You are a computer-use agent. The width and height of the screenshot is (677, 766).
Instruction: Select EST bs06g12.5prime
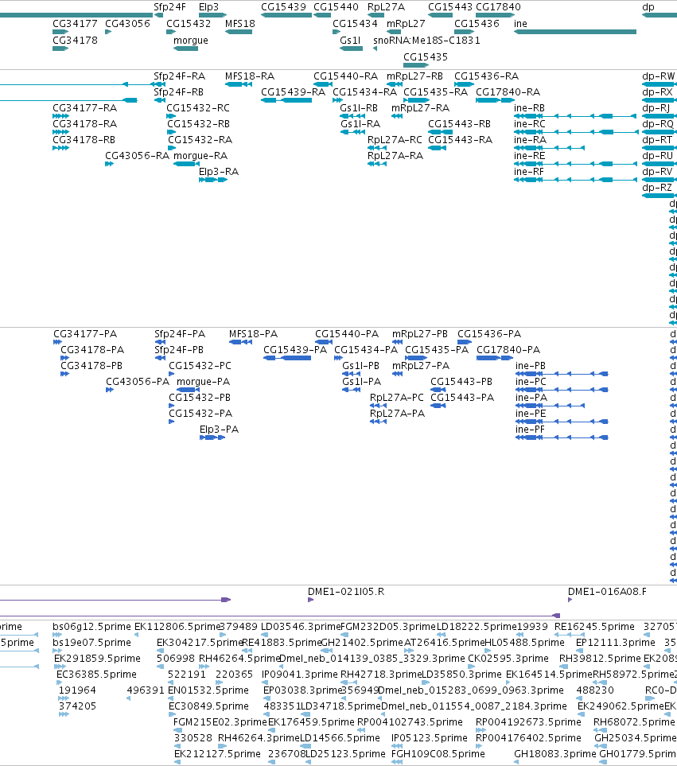pyautogui.click(x=91, y=627)
